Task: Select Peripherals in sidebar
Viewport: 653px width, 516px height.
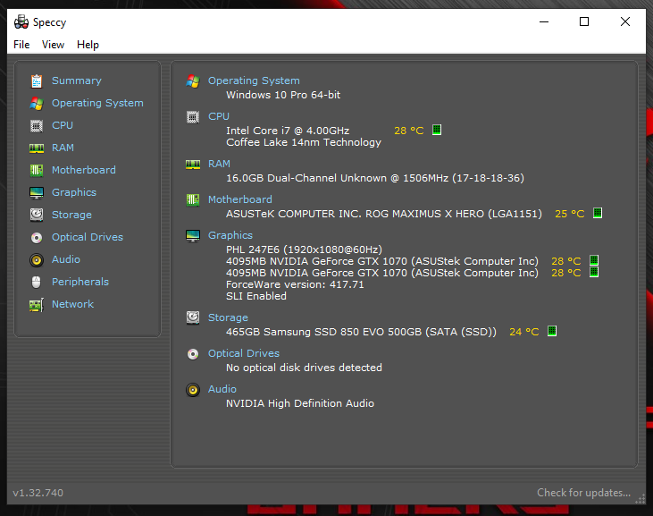Action: [80, 282]
